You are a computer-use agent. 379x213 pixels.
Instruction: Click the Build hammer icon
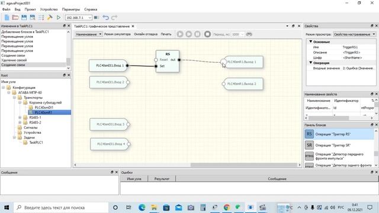click(x=50, y=17)
